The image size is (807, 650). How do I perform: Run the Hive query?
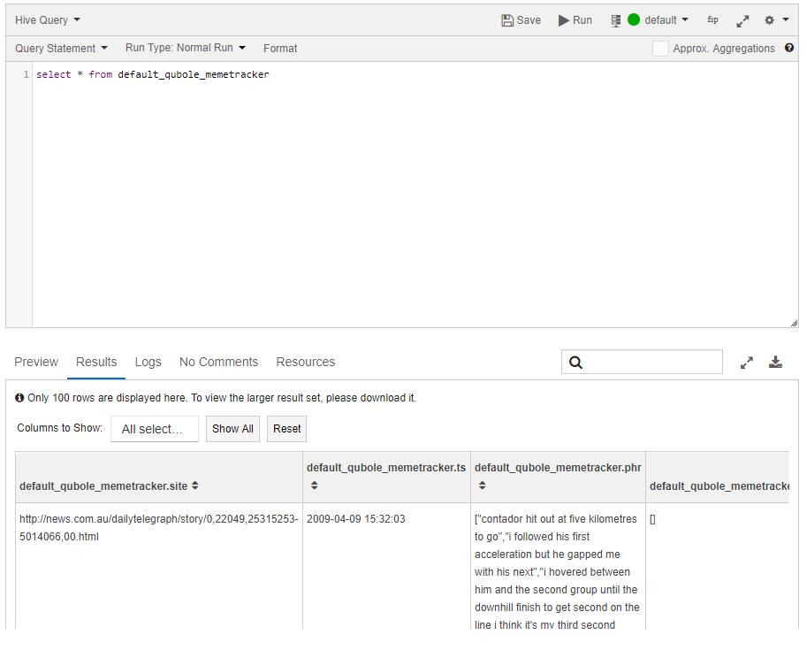coord(575,20)
